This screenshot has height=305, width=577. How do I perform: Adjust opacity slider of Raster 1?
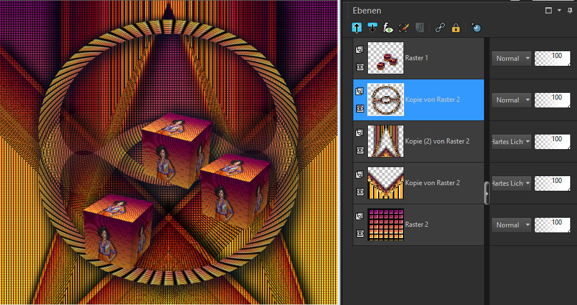552,59
